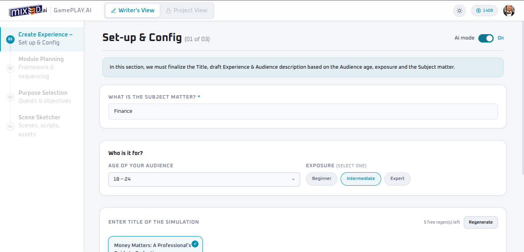Click the step 02 circle in sidebar

click(10, 68)
